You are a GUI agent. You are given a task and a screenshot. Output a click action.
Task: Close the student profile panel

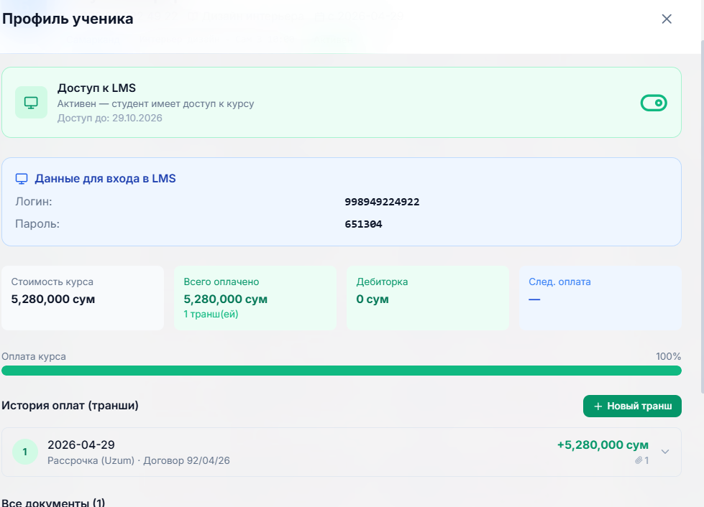coord(667,19)
